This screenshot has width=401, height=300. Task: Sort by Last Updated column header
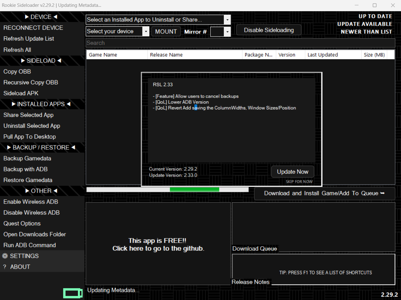(x=333, y=55)
